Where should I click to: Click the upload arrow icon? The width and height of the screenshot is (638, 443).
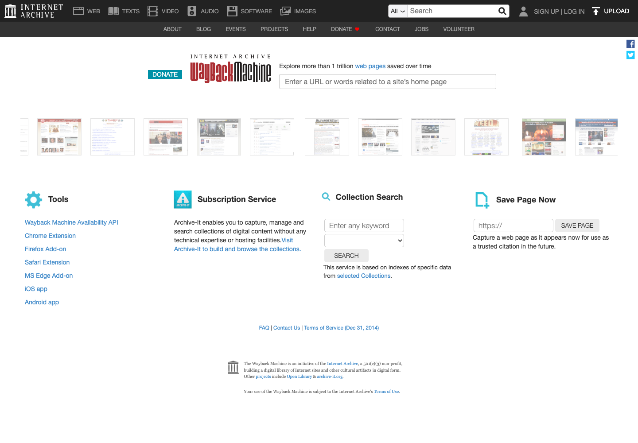596,11
